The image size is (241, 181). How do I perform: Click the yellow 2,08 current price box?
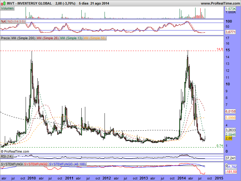coord(229,138)
